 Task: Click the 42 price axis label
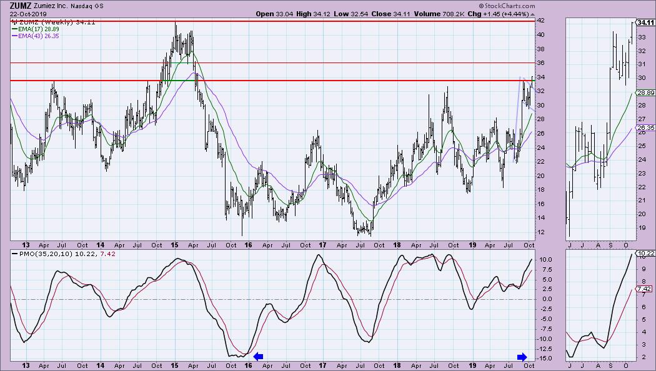[540, 21]
